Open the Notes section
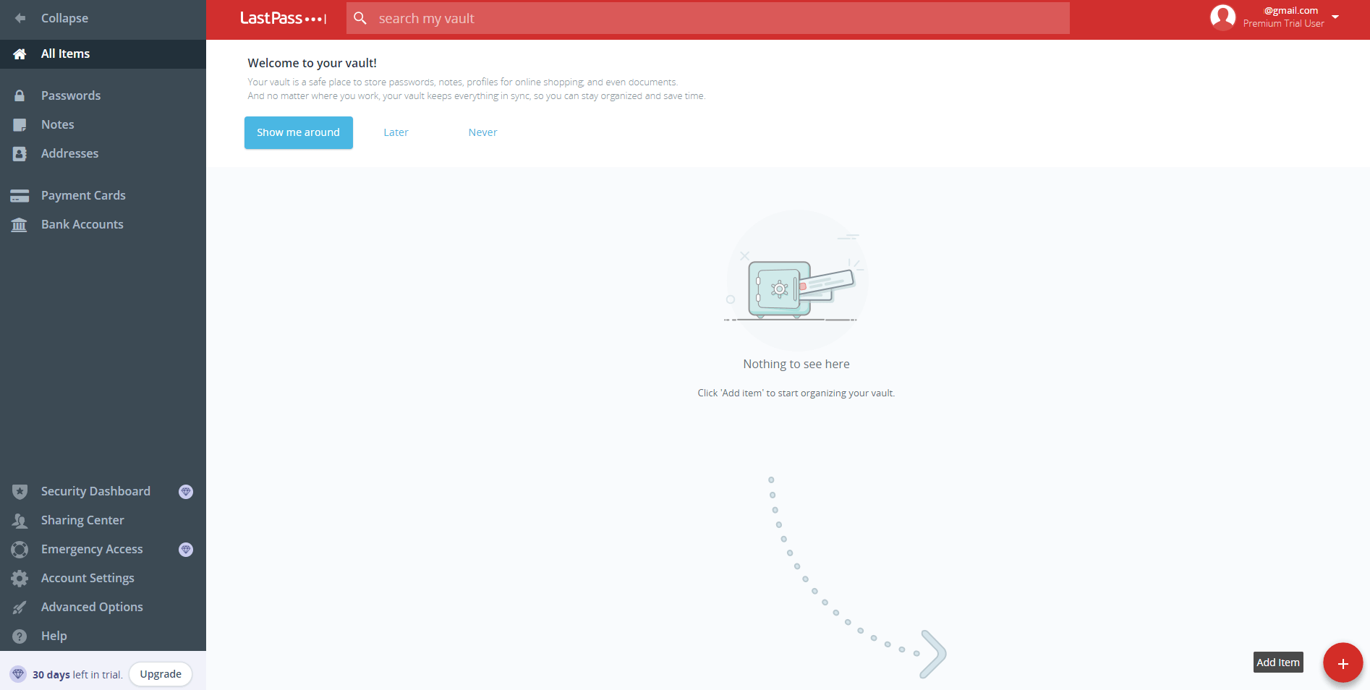 point(58,124)
